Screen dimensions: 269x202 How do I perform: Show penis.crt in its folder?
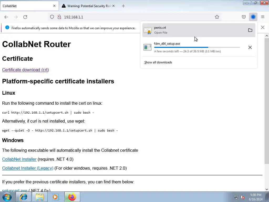(250, 30)
